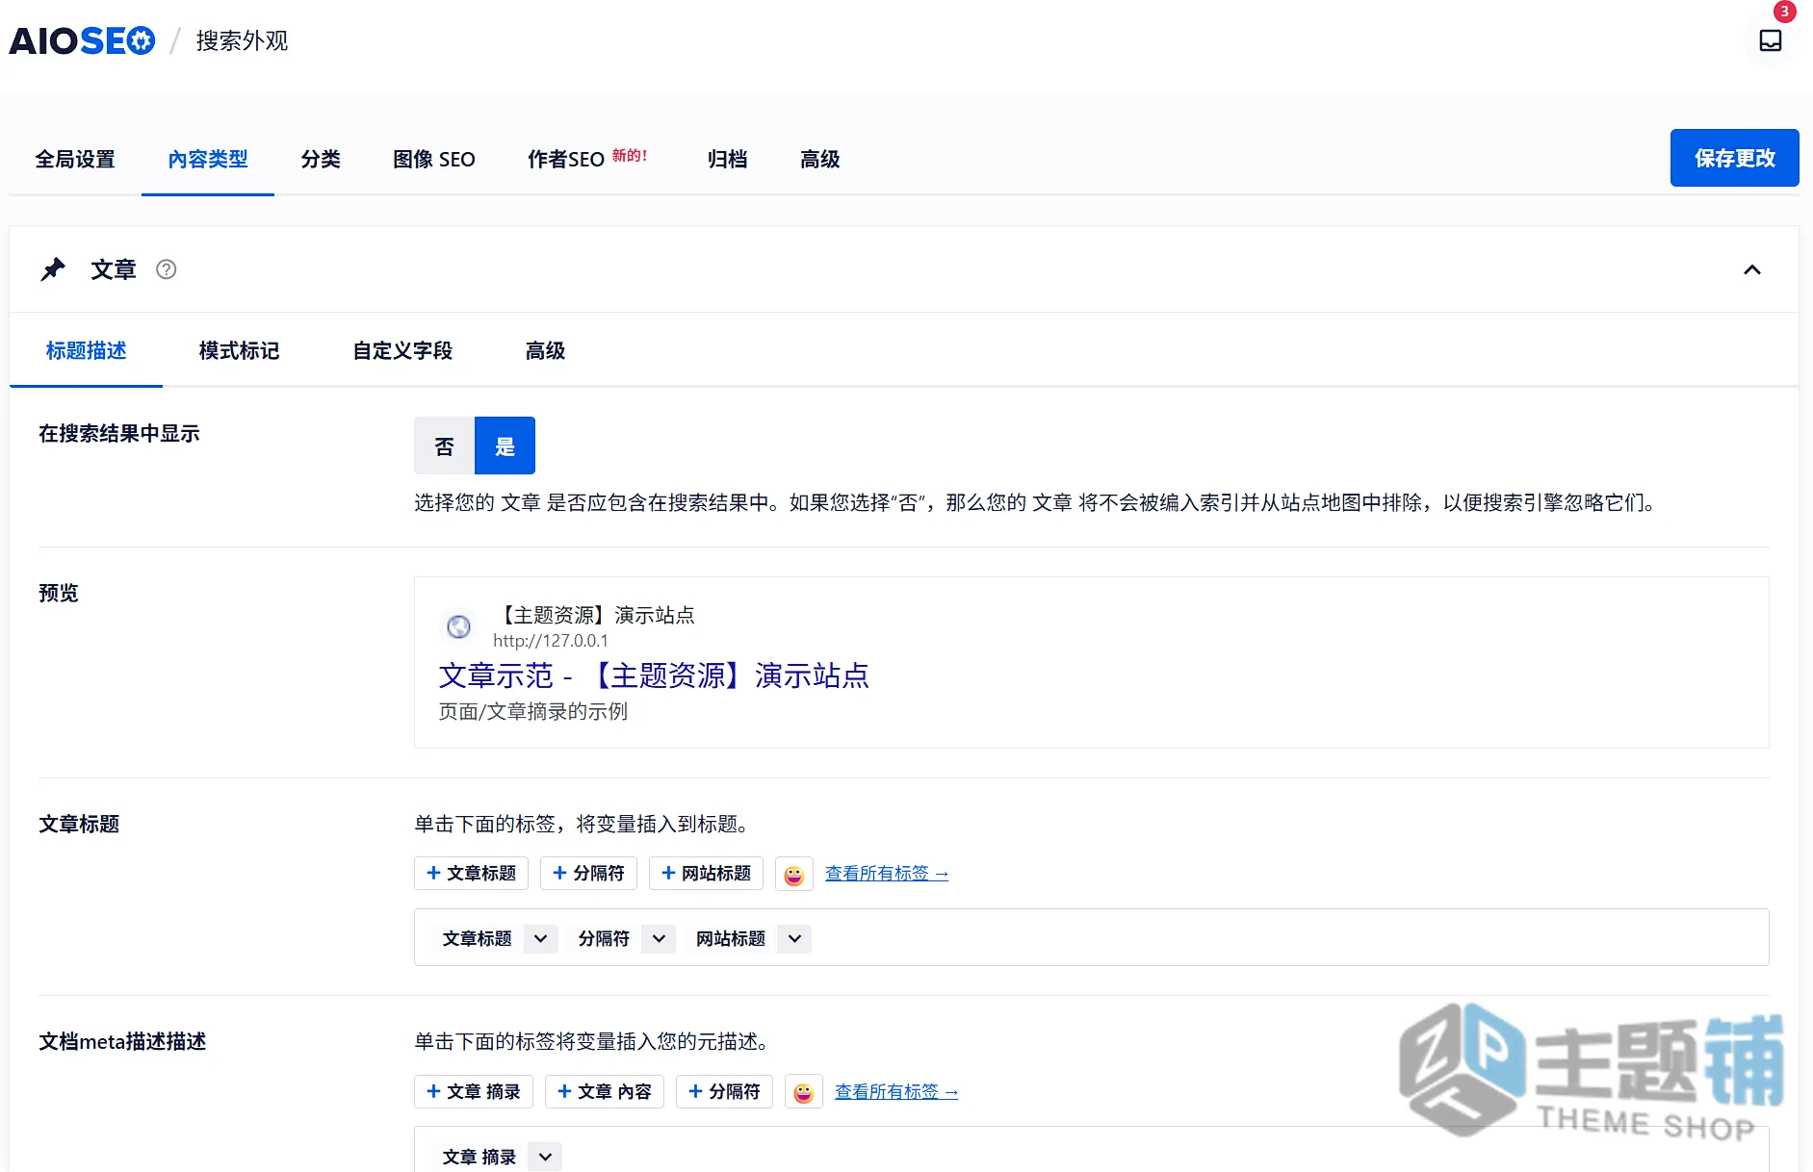Open the notifications inbox icon
The width and height of the screenshot is (1813, 1172).
(x=1770, y=40)
